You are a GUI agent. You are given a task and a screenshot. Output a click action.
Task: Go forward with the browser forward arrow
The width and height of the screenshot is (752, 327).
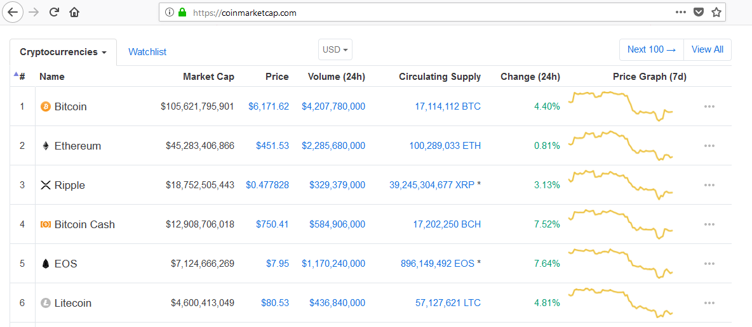pos(33,13)
